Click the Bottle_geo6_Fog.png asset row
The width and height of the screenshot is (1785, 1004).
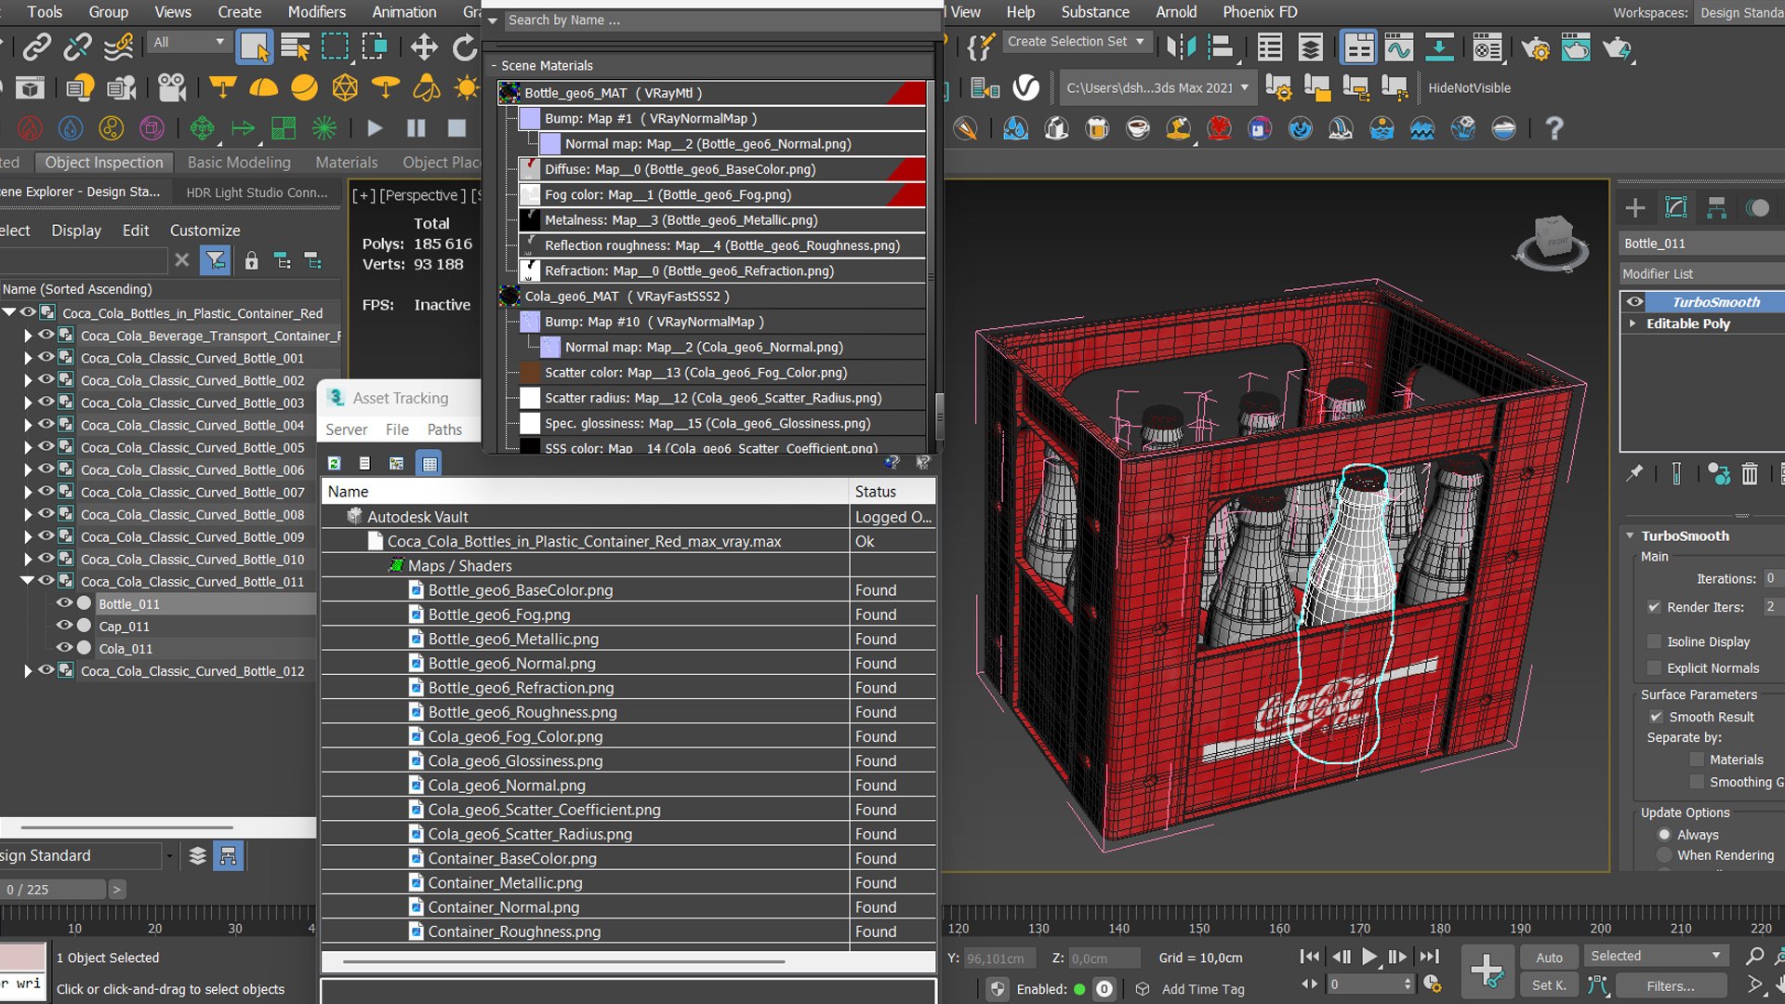point(628,614)
